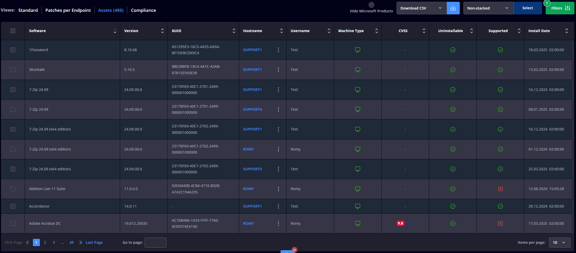Open three-dot menu for Accordance row

278,206
